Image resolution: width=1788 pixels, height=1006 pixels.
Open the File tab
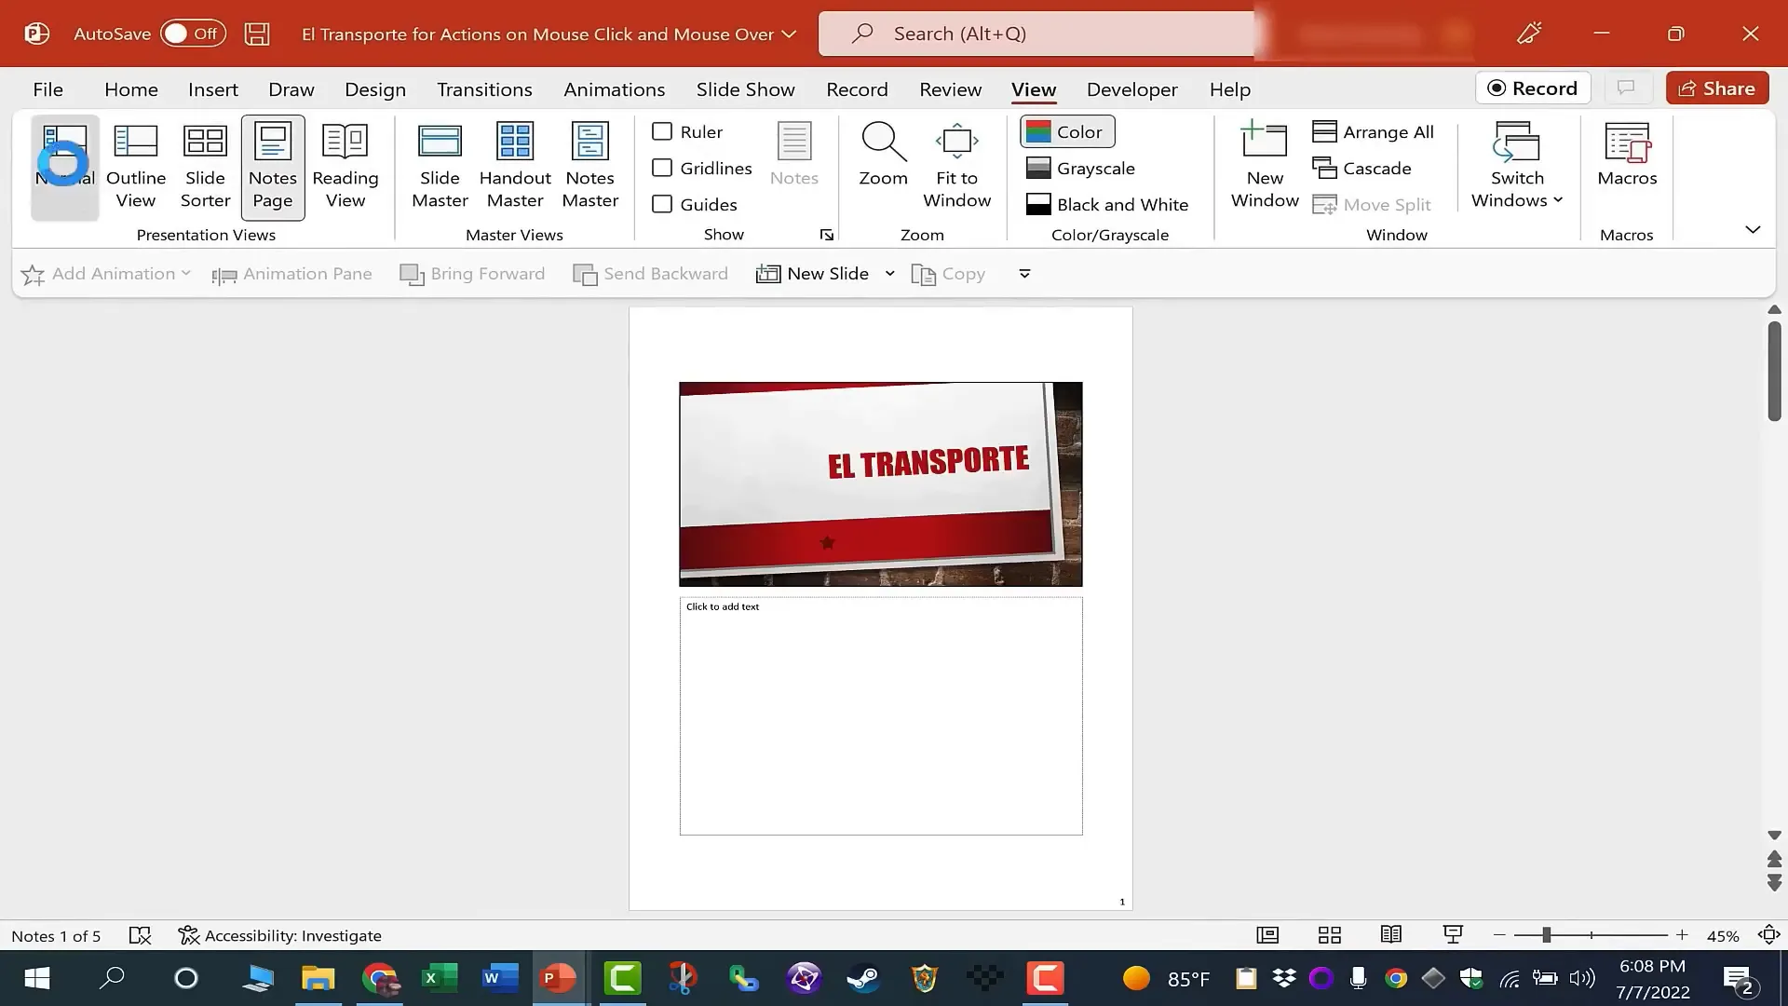coord(48,89)
